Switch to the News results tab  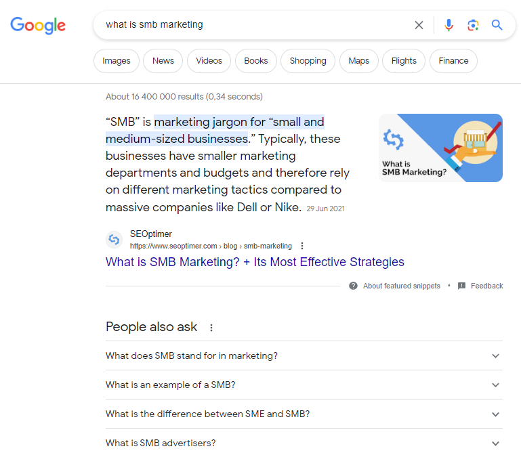pyautogui.click(x=163, y=61)
